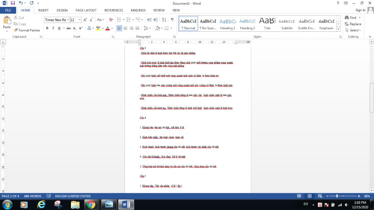Click the proofing errors icon in status bar

[49, 196]
